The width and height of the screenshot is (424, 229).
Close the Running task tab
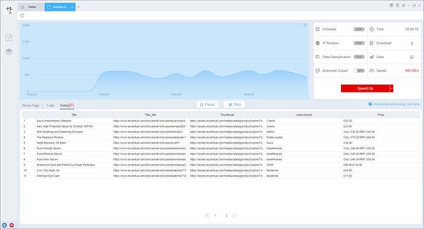pos(72,7)
